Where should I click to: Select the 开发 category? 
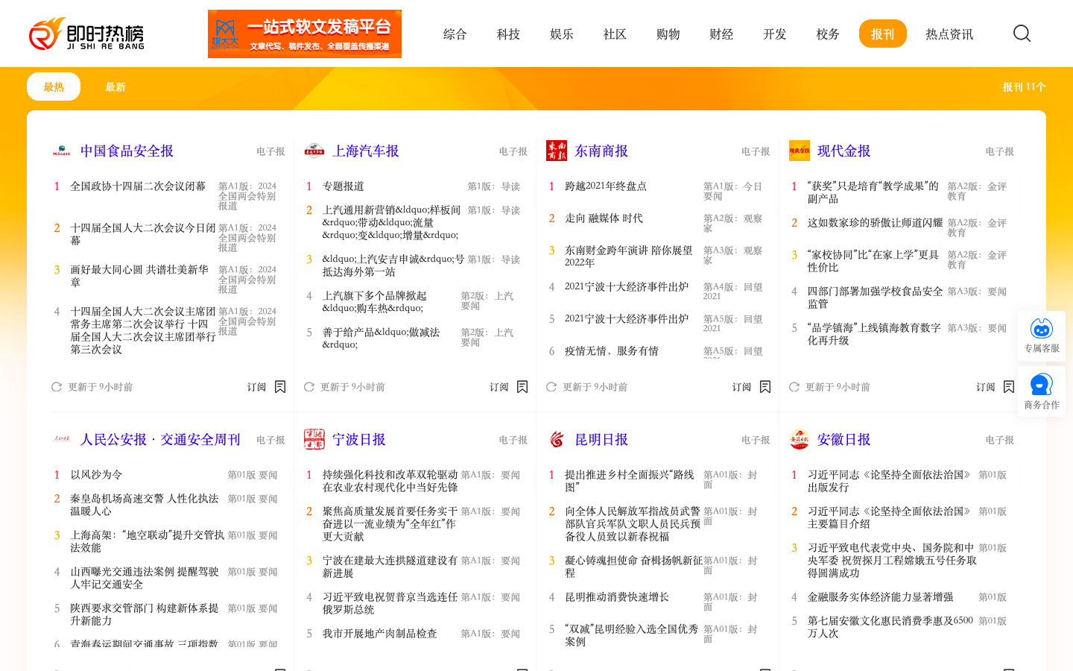[x=775, y=34]
